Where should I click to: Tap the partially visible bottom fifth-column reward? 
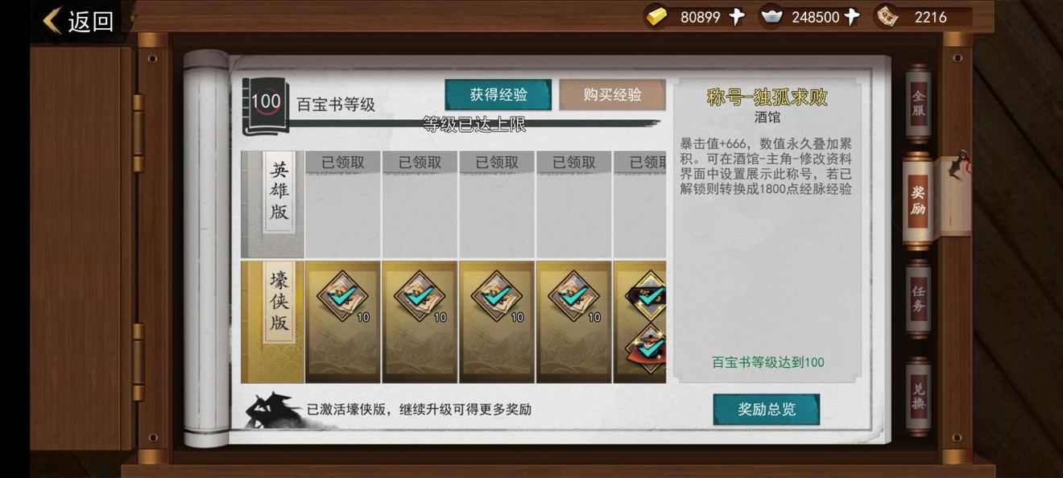click(x=647, y=348)
